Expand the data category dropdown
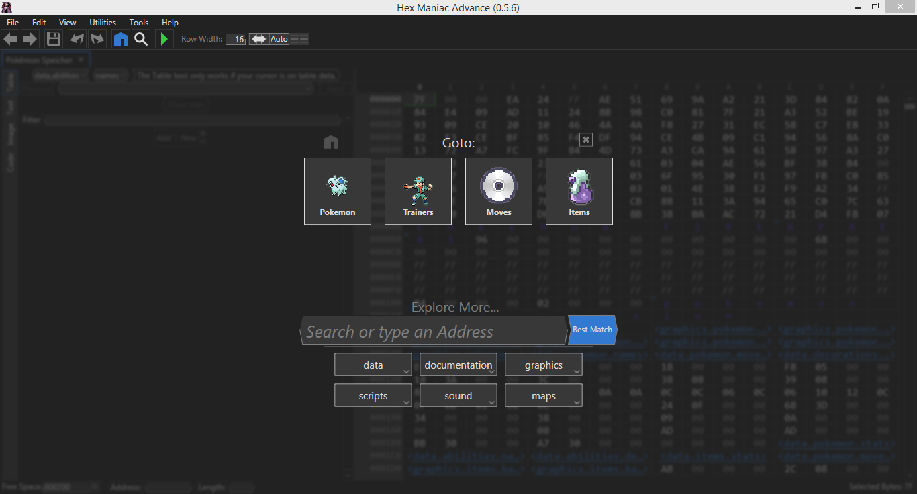Viewport: 917px width, 494px height. point(373,365)
